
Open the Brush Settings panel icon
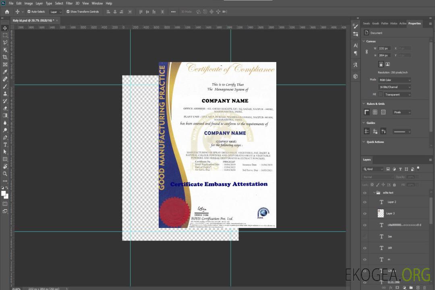(x=356, y=26)
